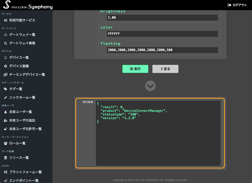Image resolution: width=252 pixels, height=183 pixels.
Task: Click the teaming icon beside チーミングデバイス一覧
Action: 6,75
